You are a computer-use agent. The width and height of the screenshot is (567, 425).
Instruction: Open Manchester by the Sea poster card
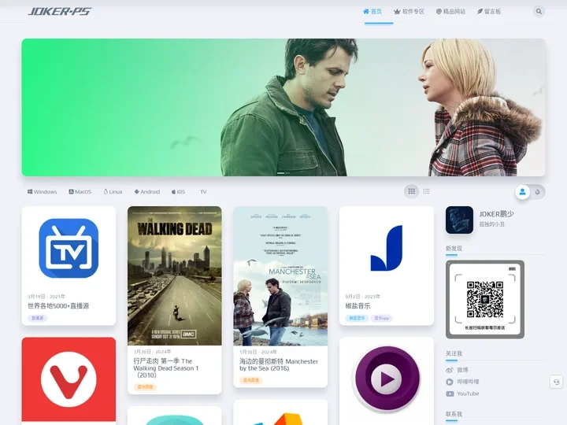click(280, 276)
